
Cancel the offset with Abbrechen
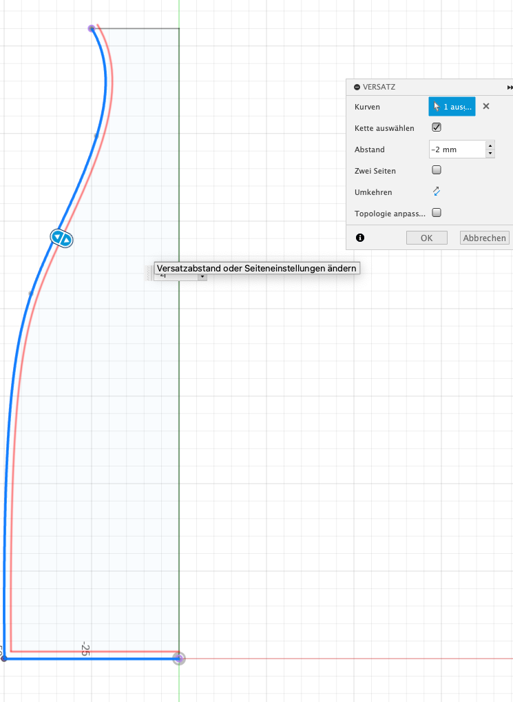485,238
